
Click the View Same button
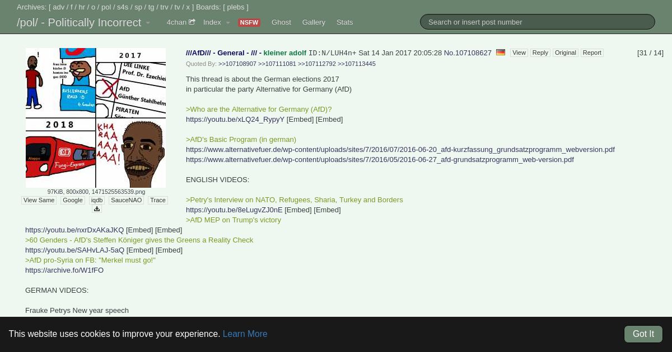click(39, 200)
